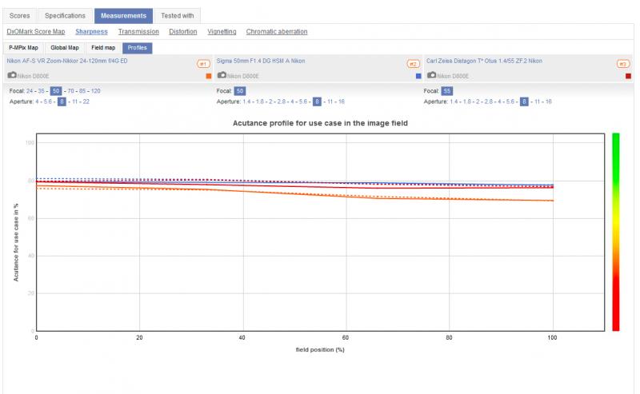Click the #3 badge on the Zeiss lens
Screen dimensions: 640x394
[x=623, y=64]
